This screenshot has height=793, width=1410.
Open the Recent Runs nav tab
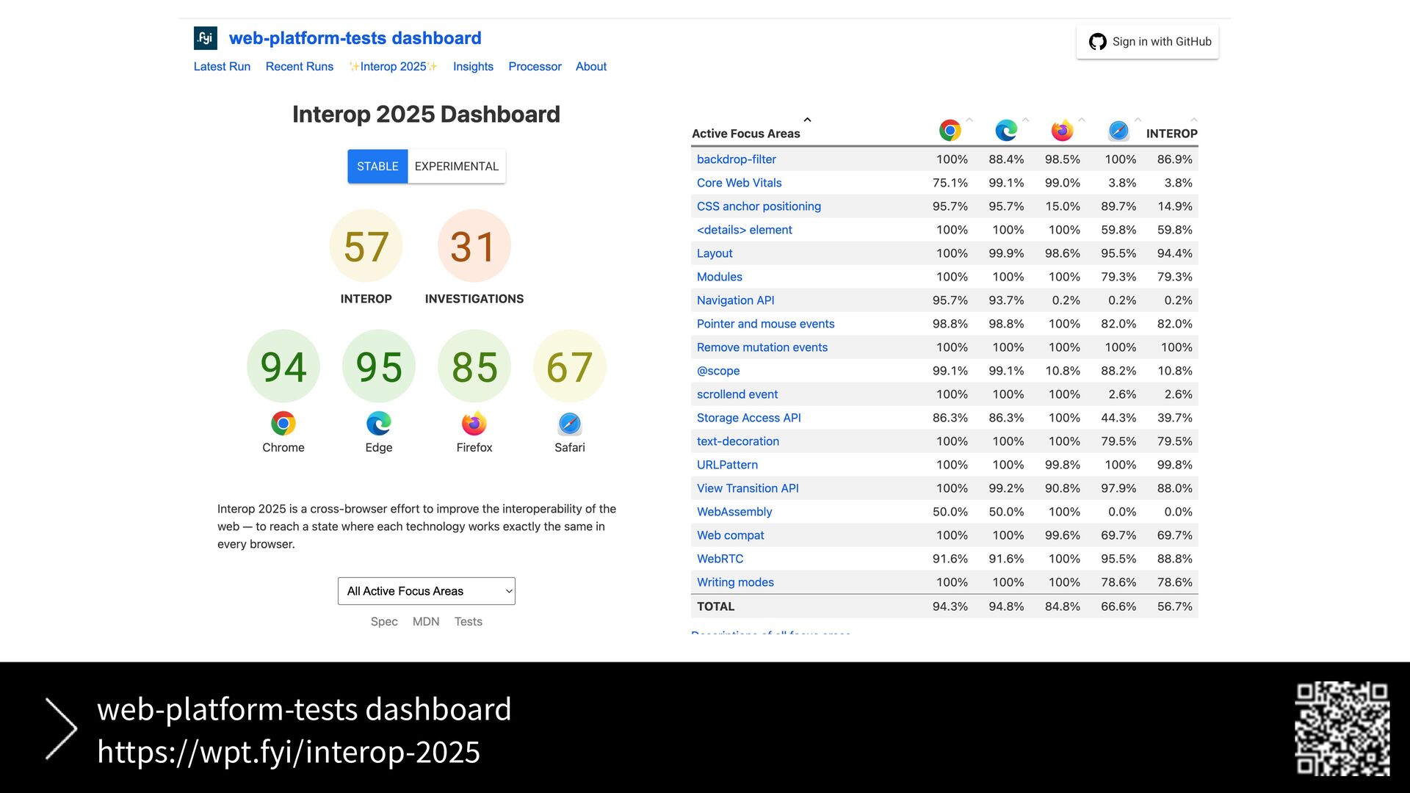point(299,67)
